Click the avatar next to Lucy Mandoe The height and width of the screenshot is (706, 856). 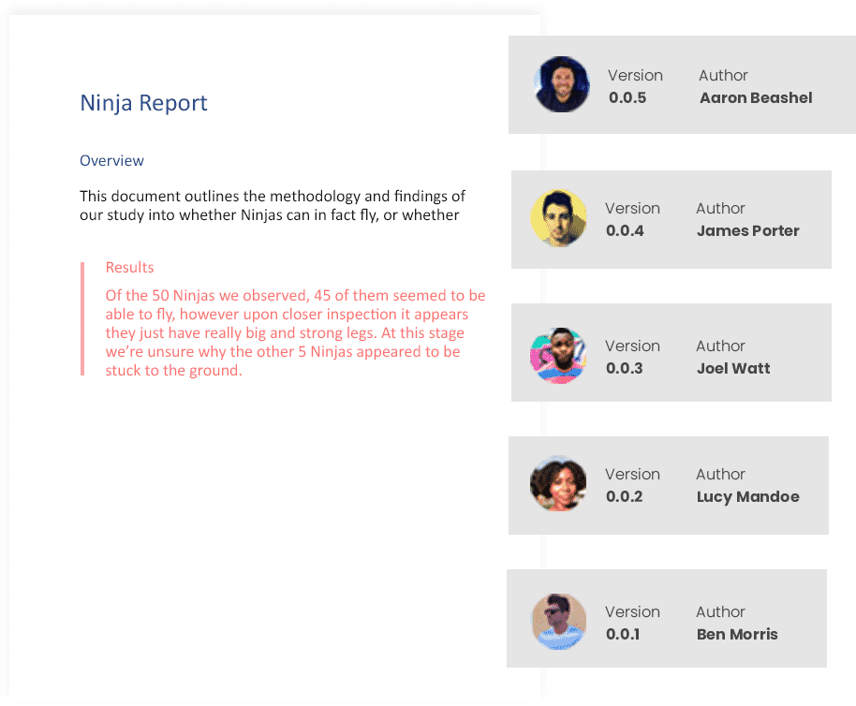pos(558,484)
